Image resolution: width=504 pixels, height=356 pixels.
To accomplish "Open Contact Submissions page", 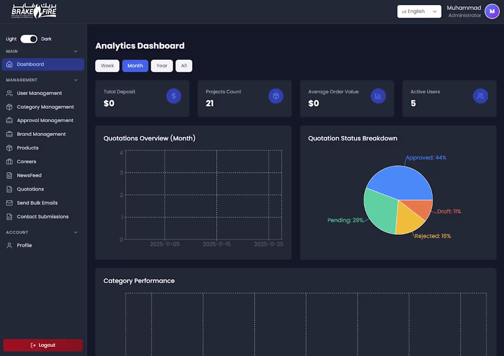I will point(43,216).
